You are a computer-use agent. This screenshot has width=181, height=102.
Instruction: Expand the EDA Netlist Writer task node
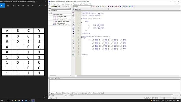(54, 23)
